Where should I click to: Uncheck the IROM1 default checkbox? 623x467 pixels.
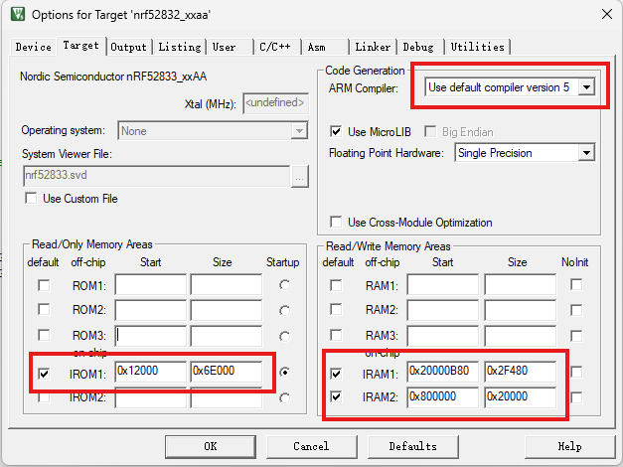tap(43, 374)
